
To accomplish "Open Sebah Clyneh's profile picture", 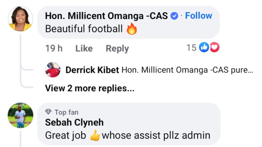I will [x=20, y=115].
